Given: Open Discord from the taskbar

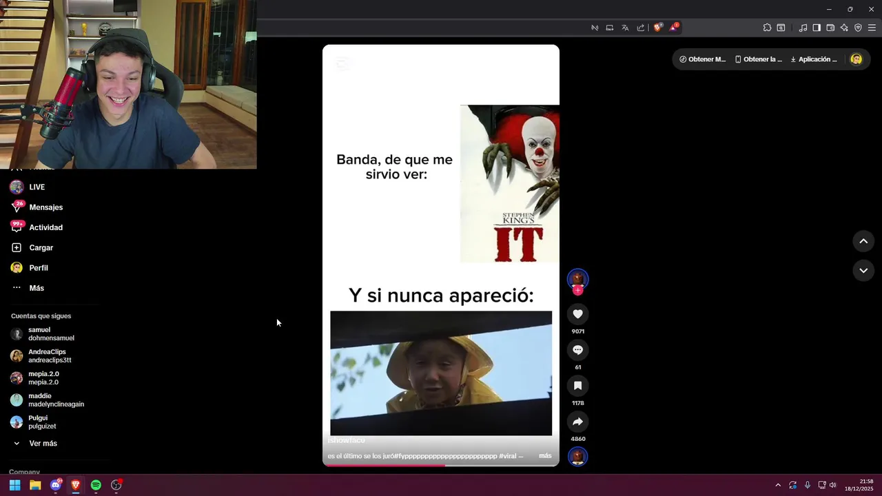Looking at the screenshot, I should click(x=56, y=485).
